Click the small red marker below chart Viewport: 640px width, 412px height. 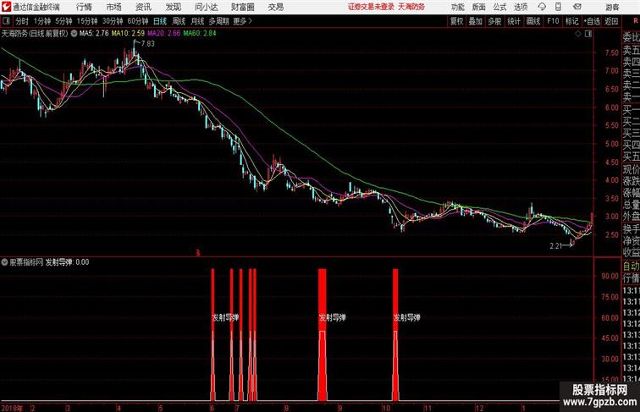[x=198, y=253]
